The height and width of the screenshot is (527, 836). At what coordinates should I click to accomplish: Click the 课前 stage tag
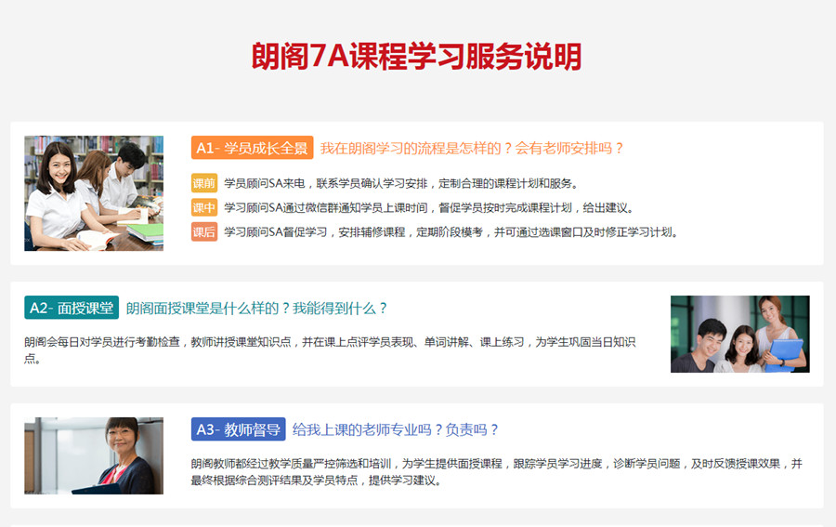click(x=203, y=183)
